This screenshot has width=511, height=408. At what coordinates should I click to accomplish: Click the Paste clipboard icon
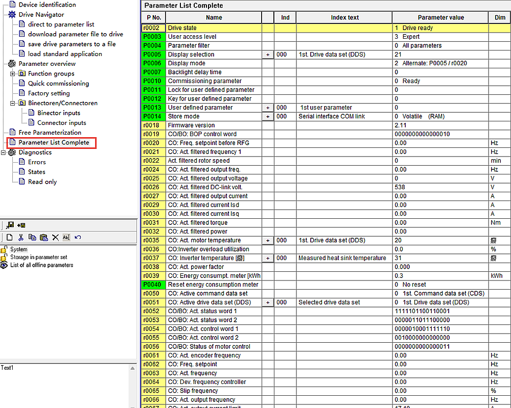pyautogui.click(x=43, y=237)
